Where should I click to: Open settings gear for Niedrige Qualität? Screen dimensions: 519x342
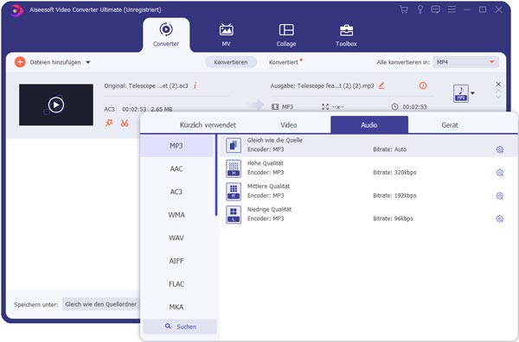(499, 218)
